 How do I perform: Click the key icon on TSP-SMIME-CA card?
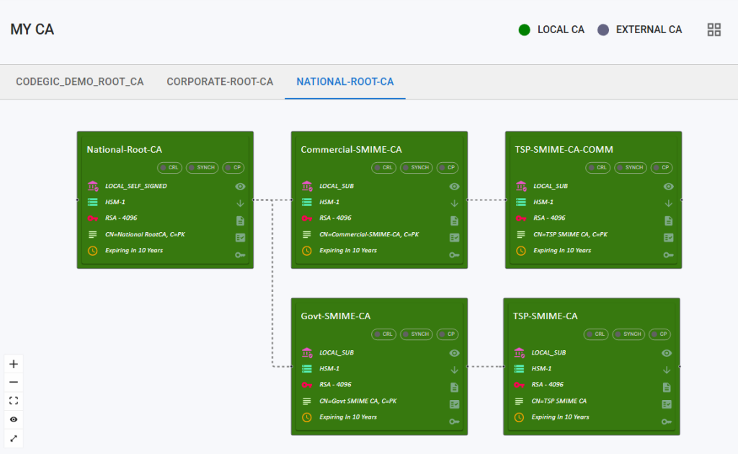pyautogui.click(x=667, y=422)
